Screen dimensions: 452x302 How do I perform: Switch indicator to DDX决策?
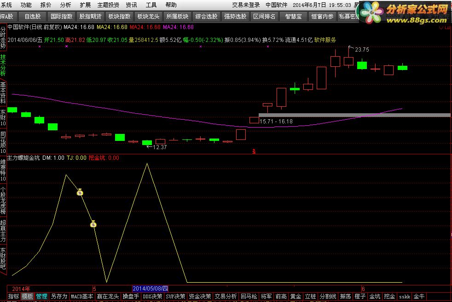152,296
